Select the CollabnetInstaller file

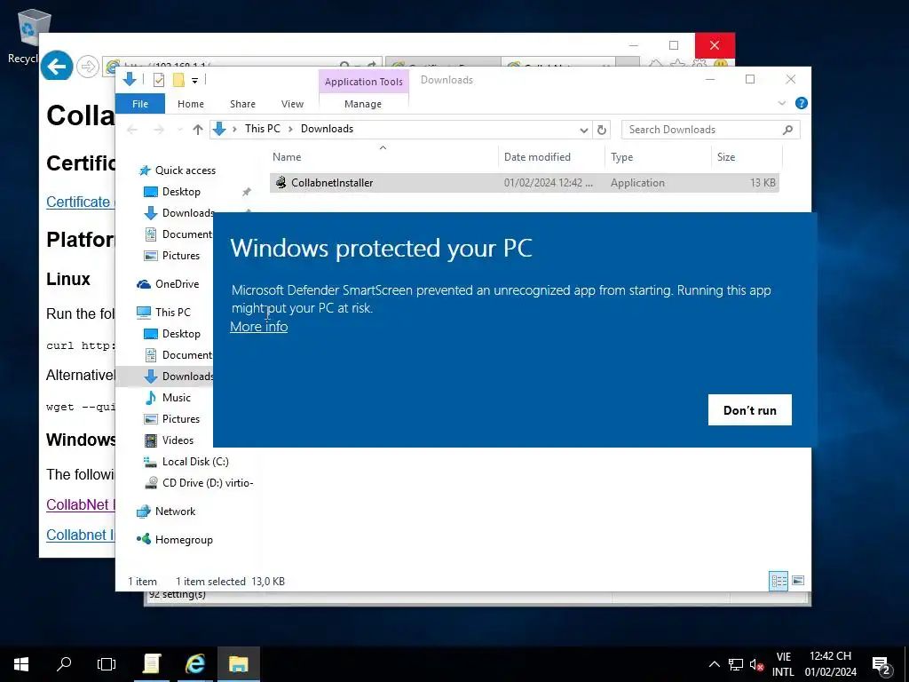pyautogui.click(x=524, y=183)
